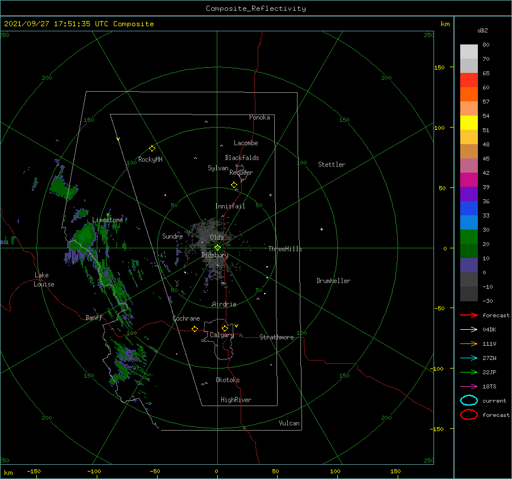
Task: Click the yellow radar marker at map center
Action: tap(217, 248)
